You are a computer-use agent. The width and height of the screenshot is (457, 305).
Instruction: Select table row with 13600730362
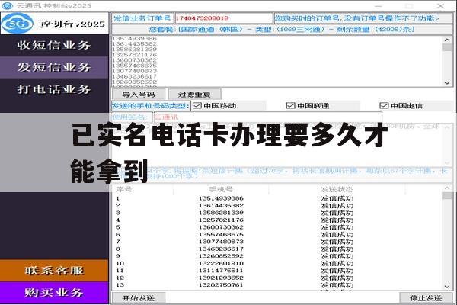277,227
